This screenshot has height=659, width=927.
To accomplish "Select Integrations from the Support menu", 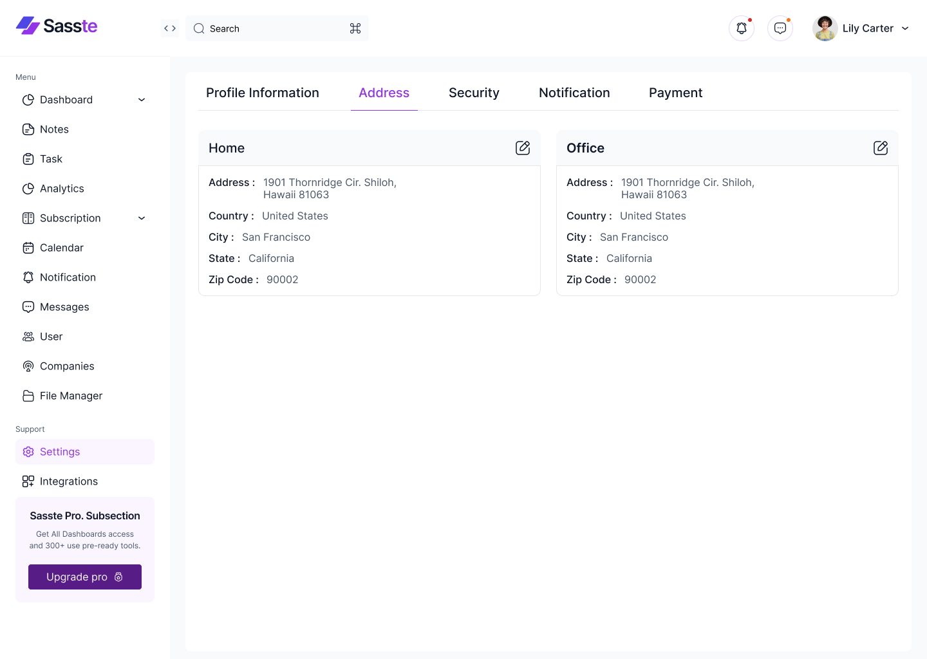I will point(69,481).
